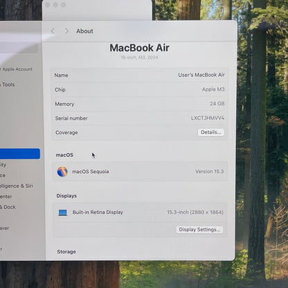Click the macOS Sequoia version row
Viewport: 288px width, 288px height.
[x=140, y=172]
